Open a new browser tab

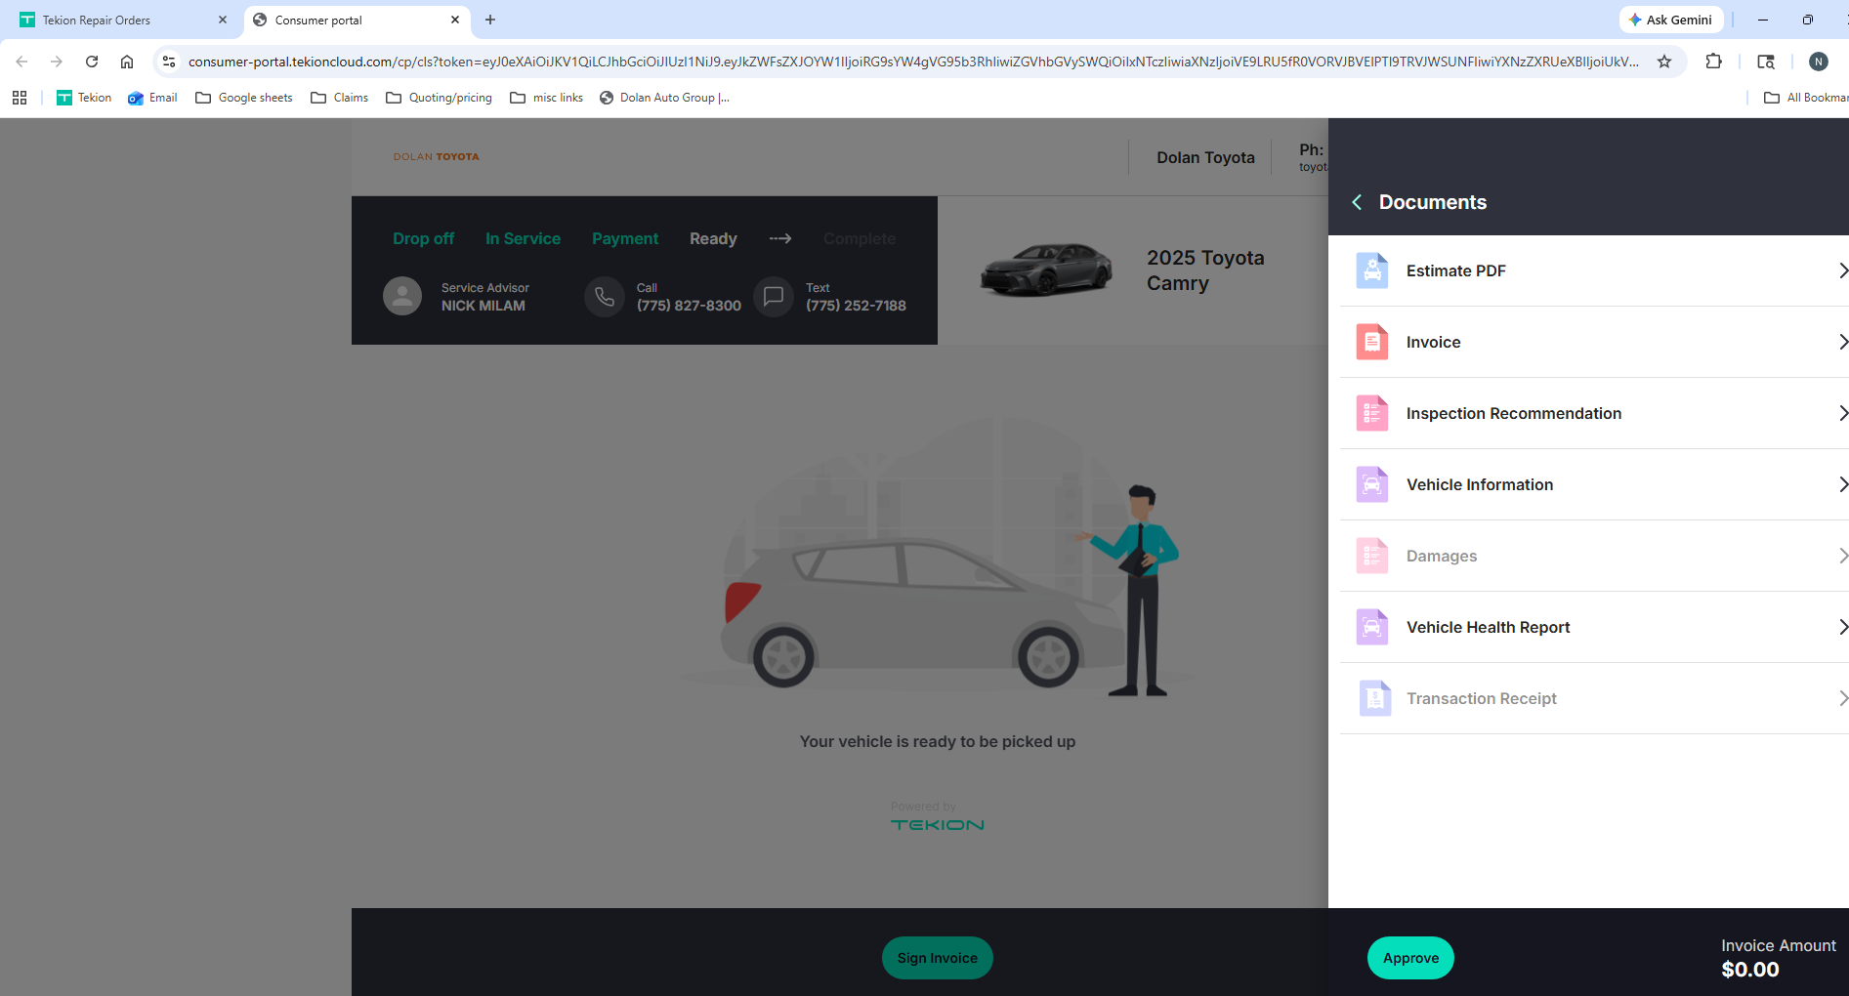point(490,20)
